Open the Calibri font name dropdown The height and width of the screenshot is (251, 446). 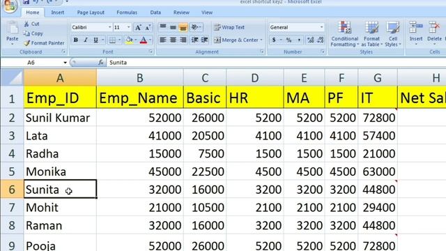[x=110, y=27]
